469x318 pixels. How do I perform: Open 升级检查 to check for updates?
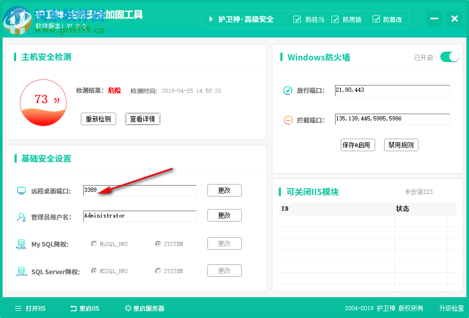[451, 308]
